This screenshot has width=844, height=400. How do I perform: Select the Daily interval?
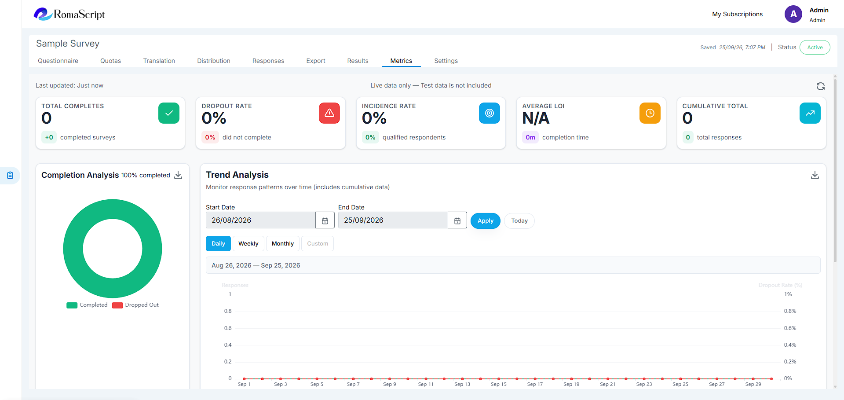point(218,244)
